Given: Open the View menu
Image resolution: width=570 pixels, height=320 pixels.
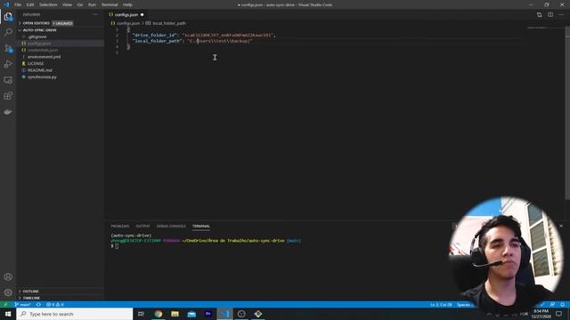Looking at the screenshot, I should pyautogui.click(x=67, y=4).
